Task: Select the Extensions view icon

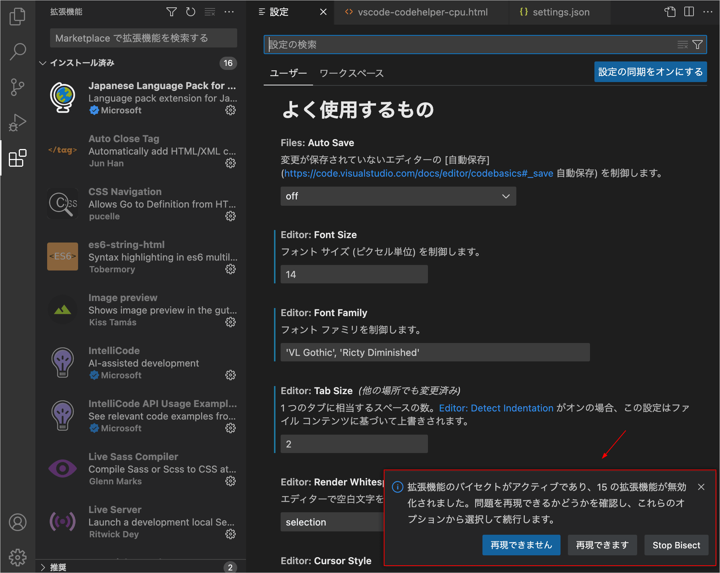Action: [x=17, y=158]
